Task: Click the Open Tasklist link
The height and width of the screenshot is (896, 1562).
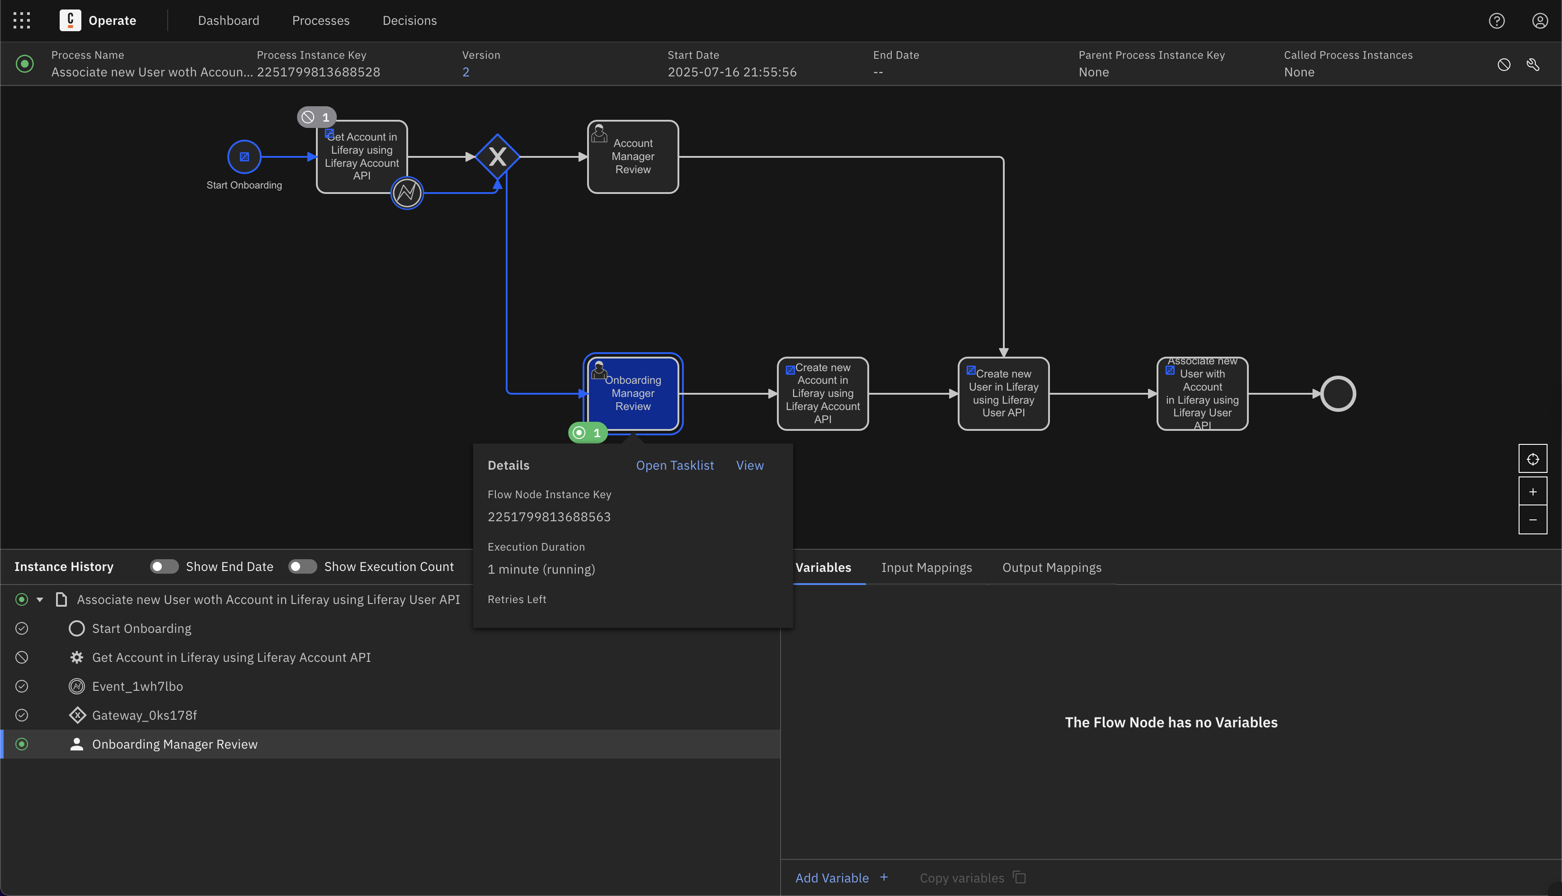Action: (x=675, y=465)
